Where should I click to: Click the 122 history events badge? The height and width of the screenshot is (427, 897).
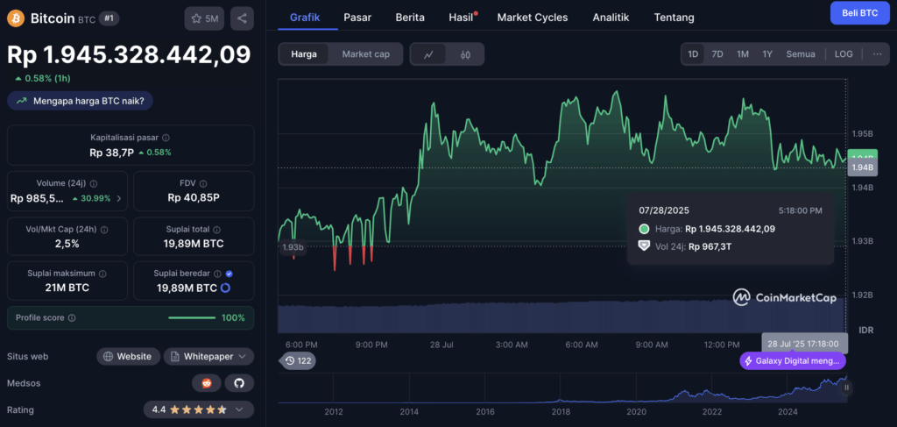click(x=300, y=360)
